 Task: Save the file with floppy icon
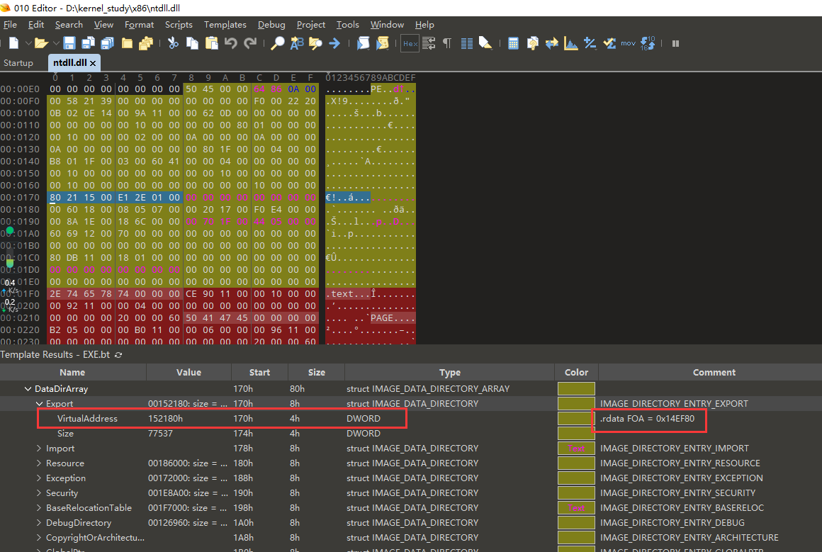tap(69, 43)
